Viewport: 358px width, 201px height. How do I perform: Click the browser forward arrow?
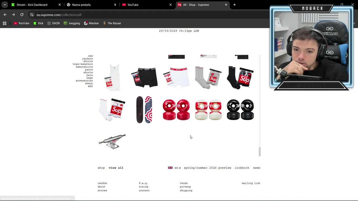click(13, 15)
